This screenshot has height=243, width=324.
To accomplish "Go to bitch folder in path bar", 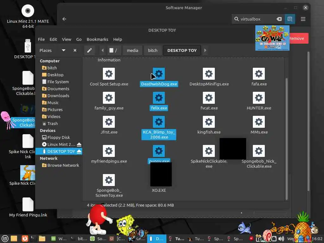I will coord(153,50).
